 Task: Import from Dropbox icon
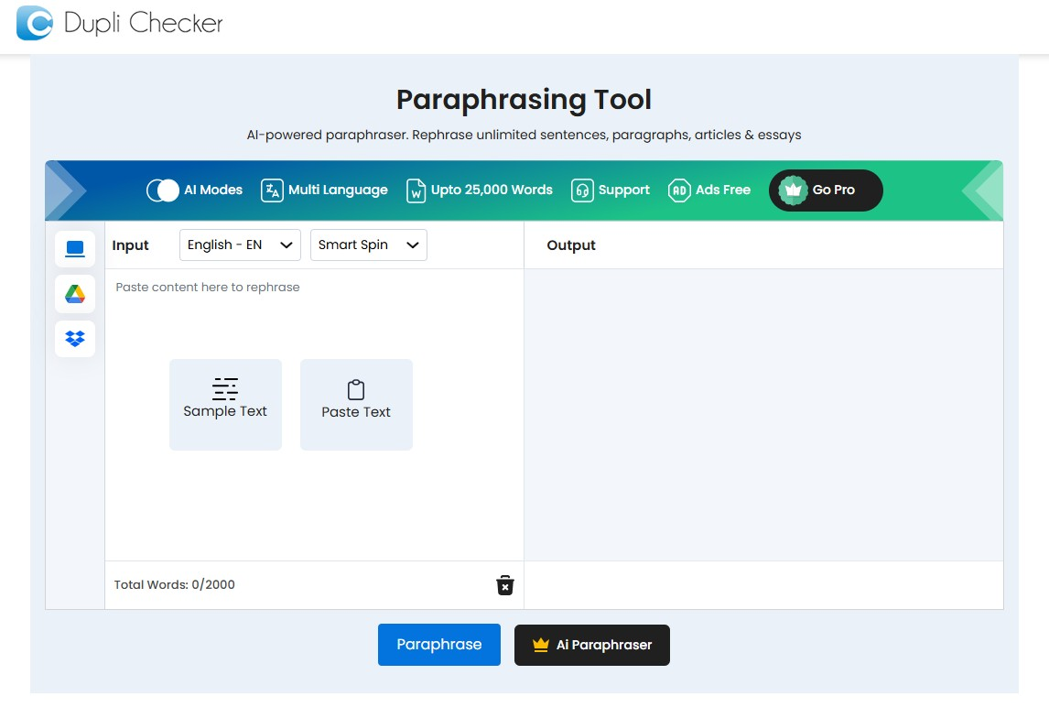click(x=75, y=339)
